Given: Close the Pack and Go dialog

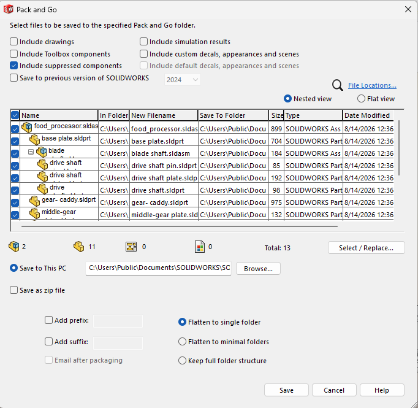Looking at the screenshot, I should tap(408, 9).
